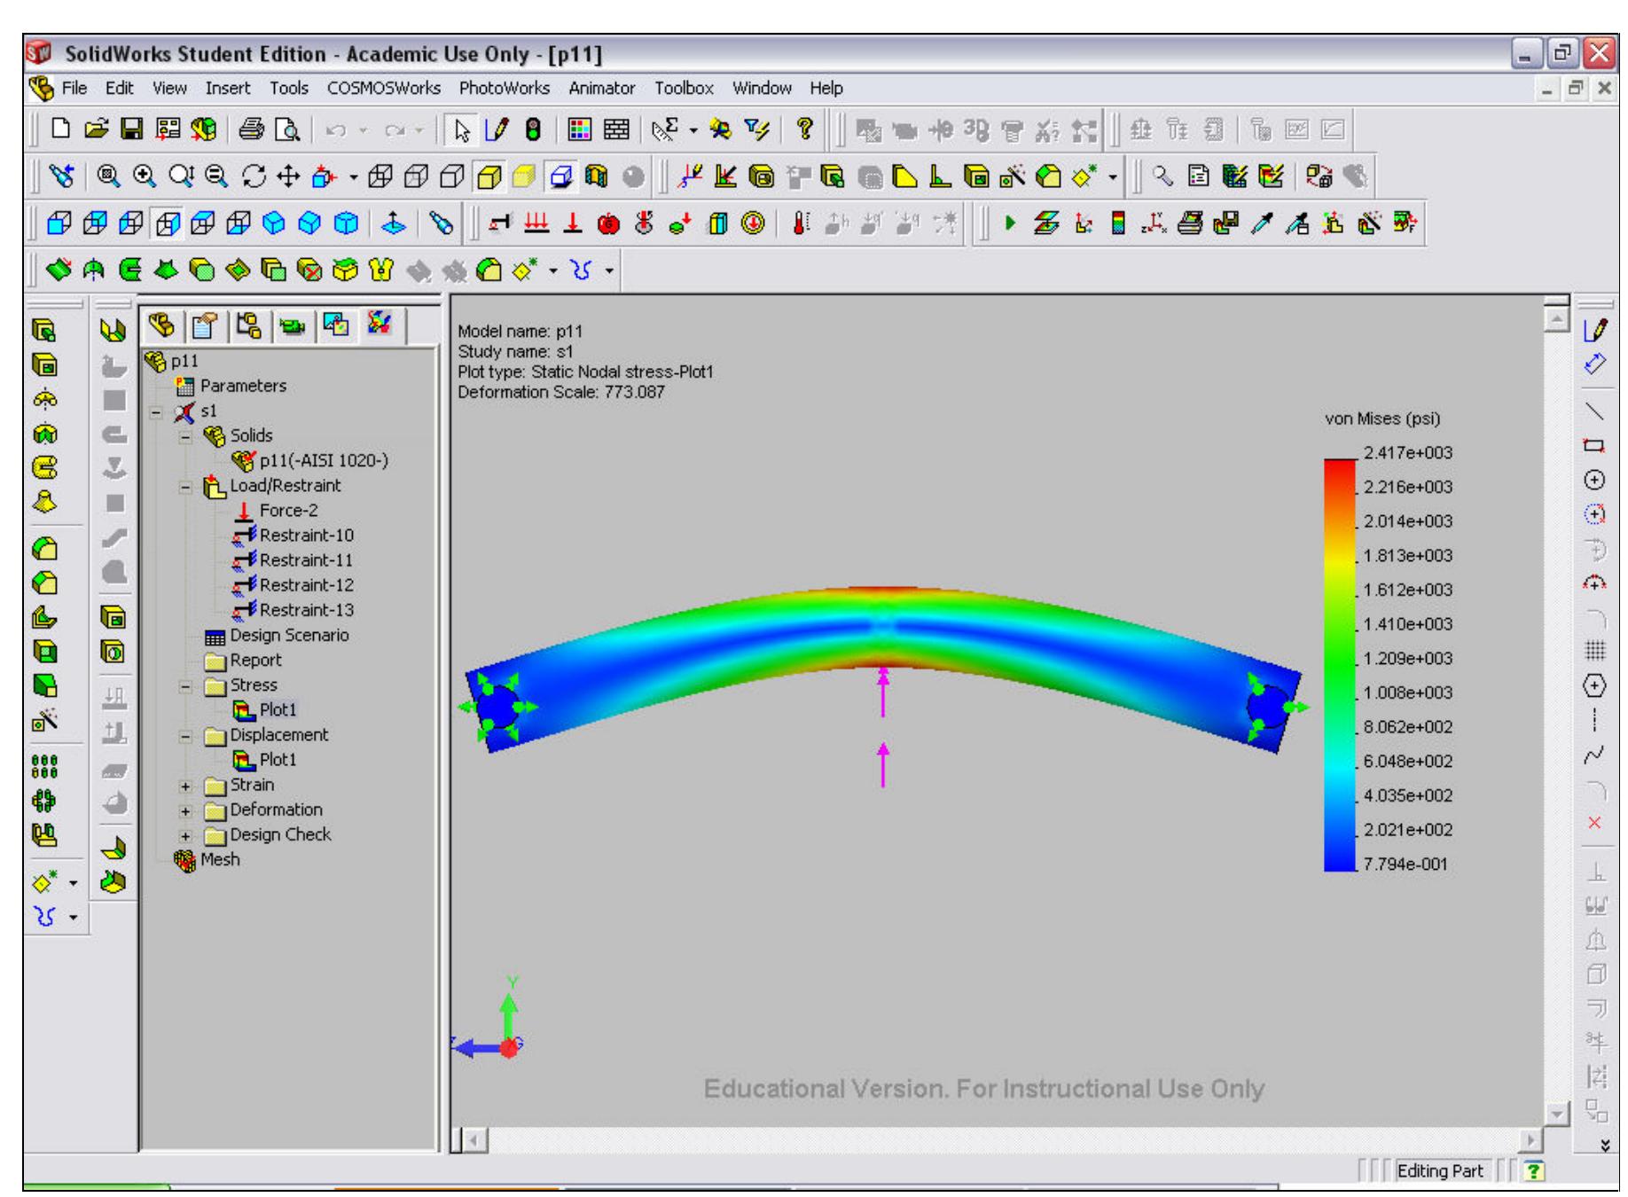
Task: Click the von Mises color legend bar
Action: pyautogui.click(x=1340, y=665)
